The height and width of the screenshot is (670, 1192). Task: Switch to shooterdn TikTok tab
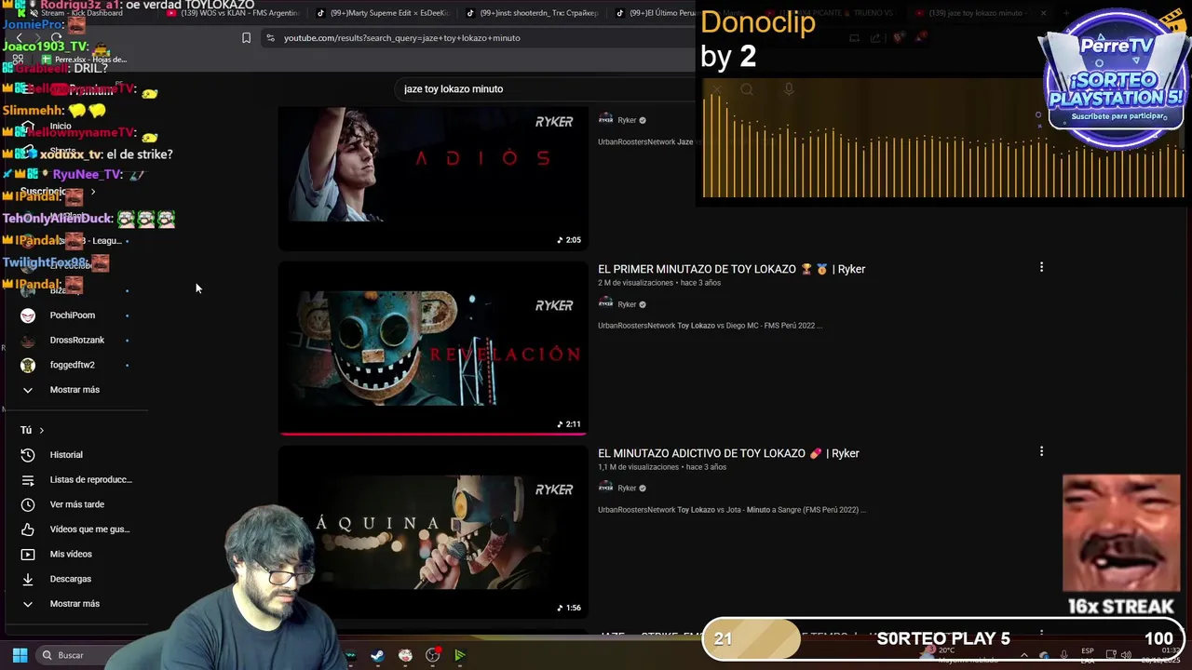[531, 13]
